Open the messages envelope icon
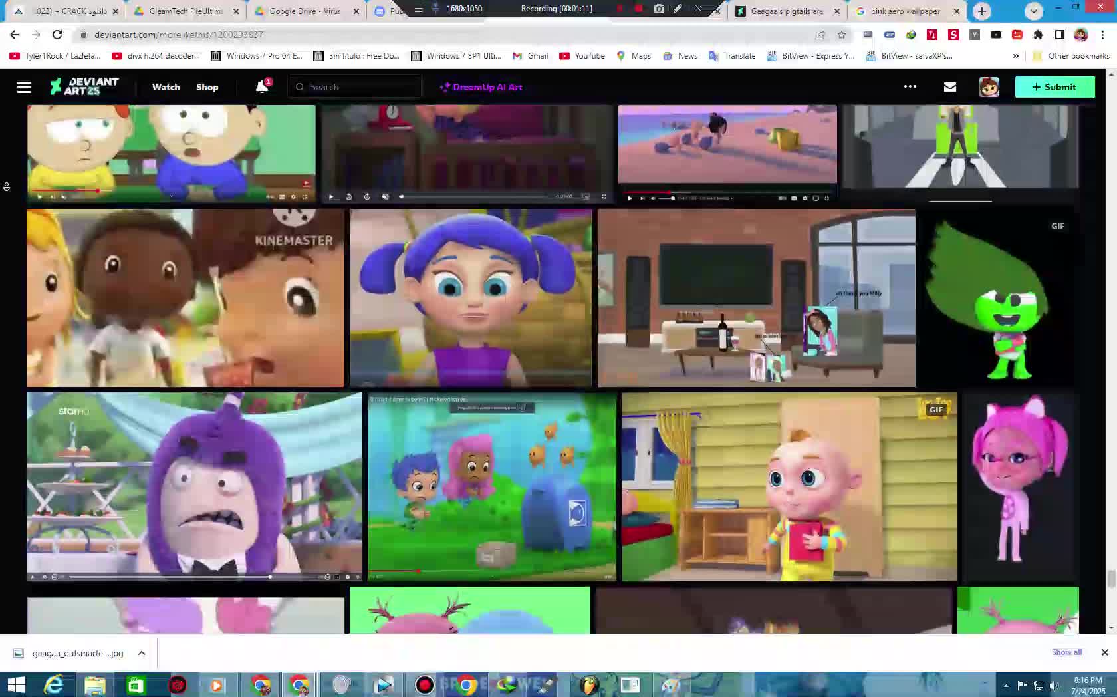1117x697 pixels. [949, 87]
